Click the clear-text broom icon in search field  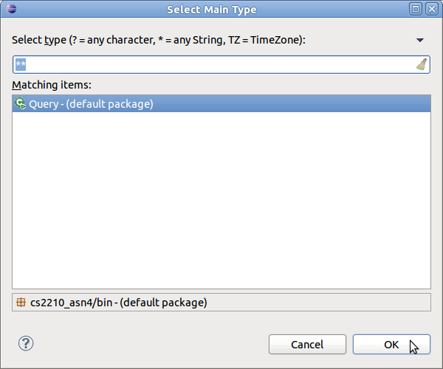click(x=422, y=64)
